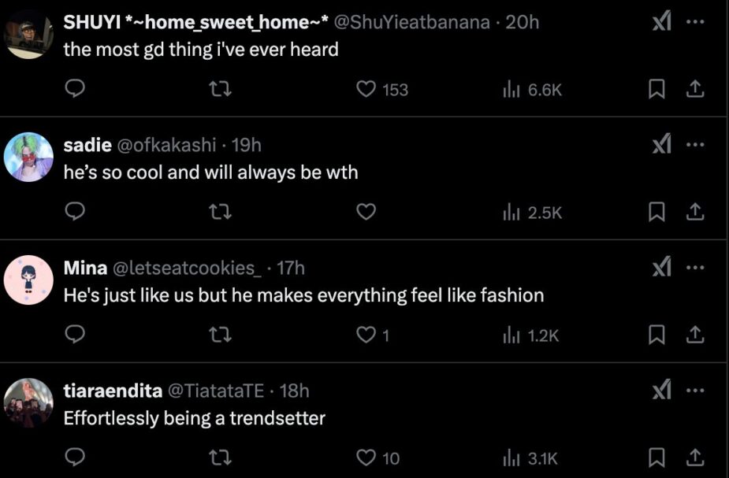This screenshot has height=478, width=729.
Task: Open @letseatcookies_ profile link
Action: (189, 268)
